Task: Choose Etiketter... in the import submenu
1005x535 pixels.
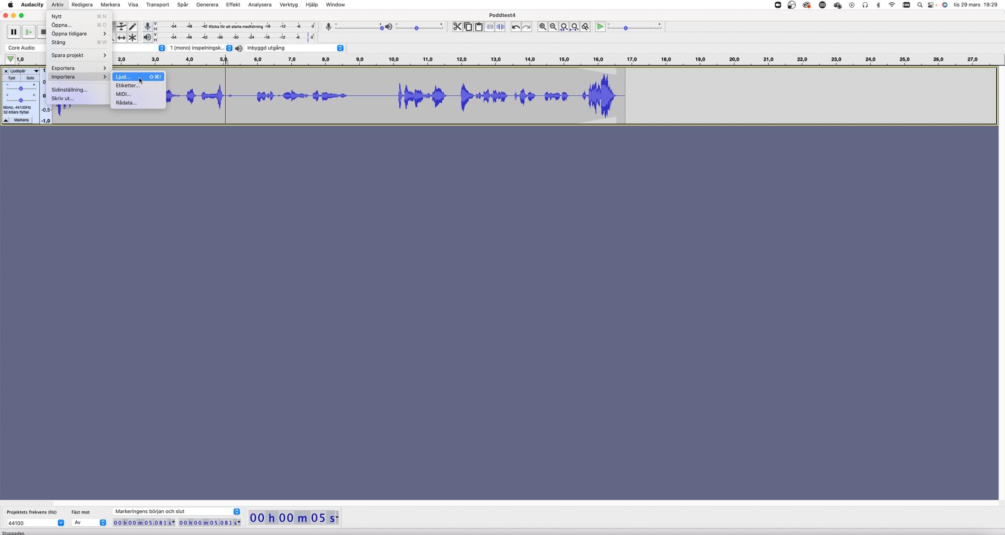Action: point(128,86)
